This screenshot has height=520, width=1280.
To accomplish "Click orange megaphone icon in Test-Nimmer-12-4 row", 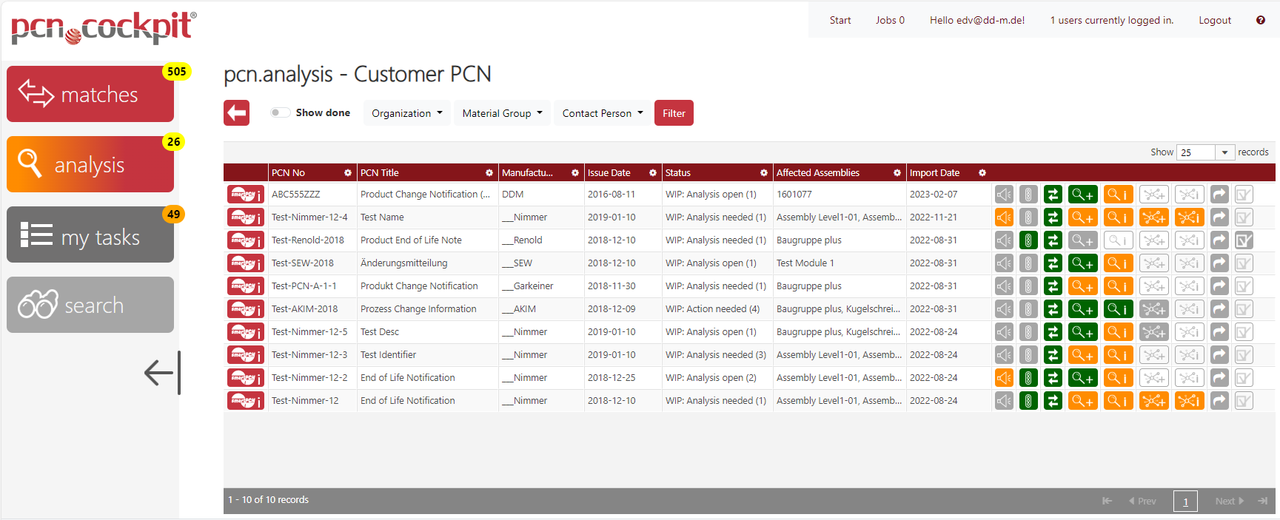I will click(x=1004, y=217).
